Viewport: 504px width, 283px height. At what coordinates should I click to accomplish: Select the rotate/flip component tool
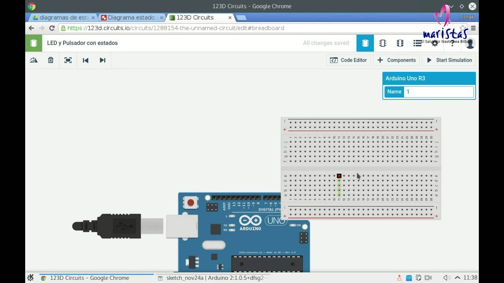[x=33, y=60]
